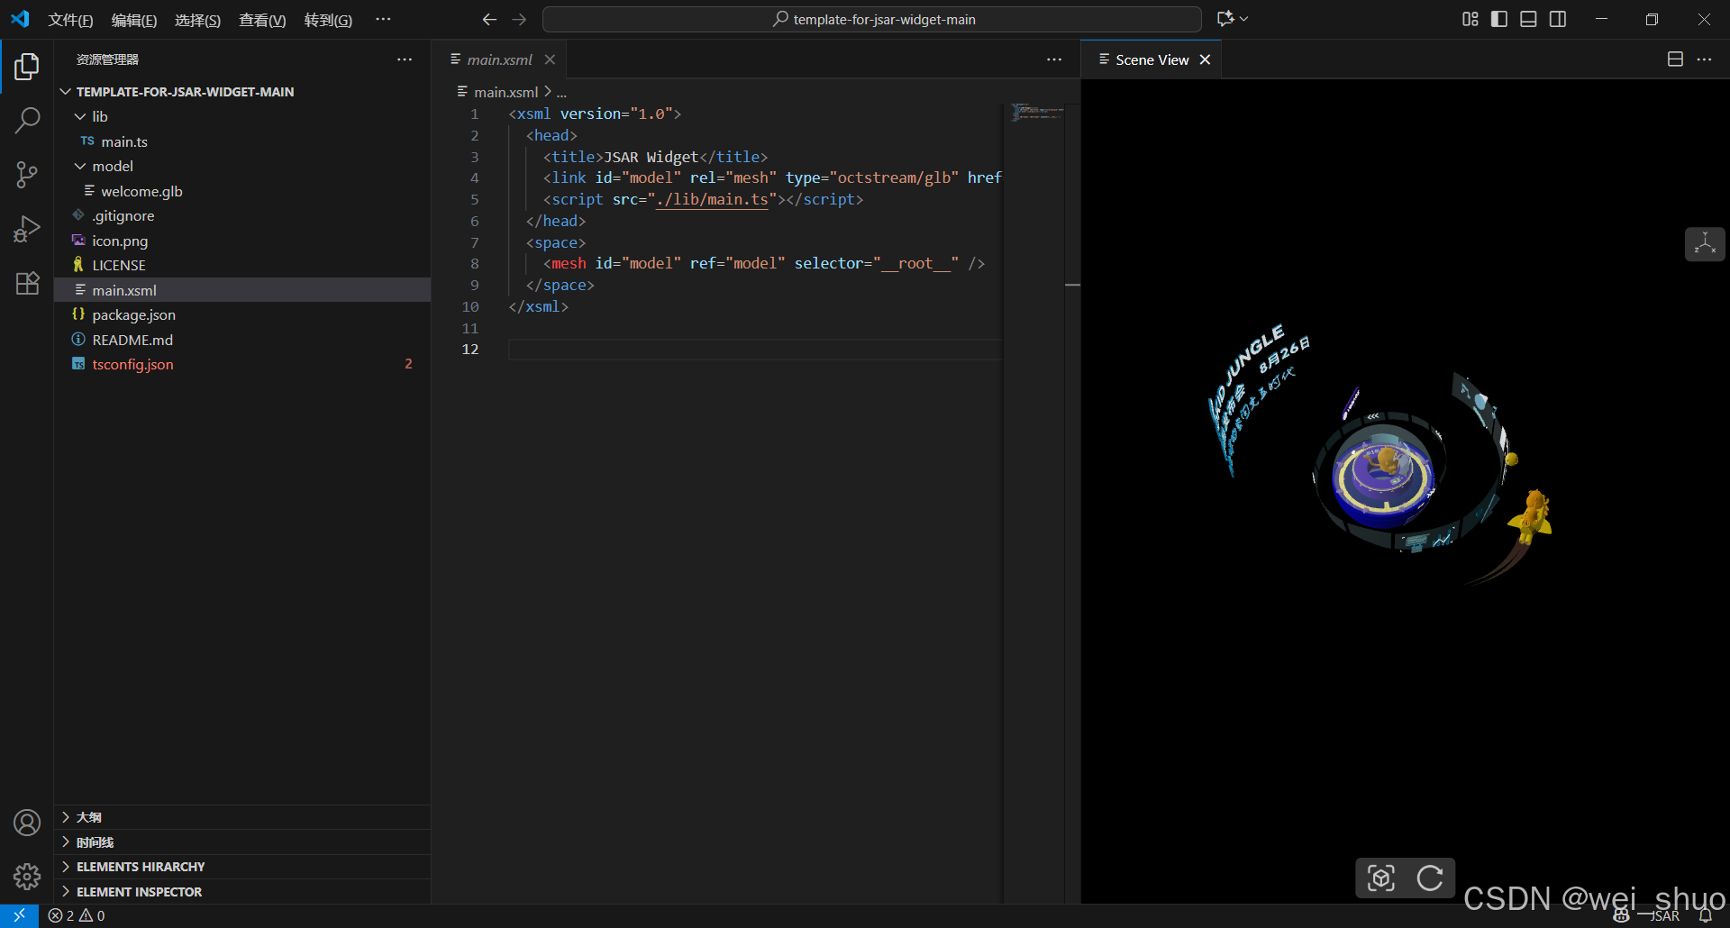Open the Manage gear icon
The width and height of the screenshot is (1730, 928).
(x=27, y=876)
